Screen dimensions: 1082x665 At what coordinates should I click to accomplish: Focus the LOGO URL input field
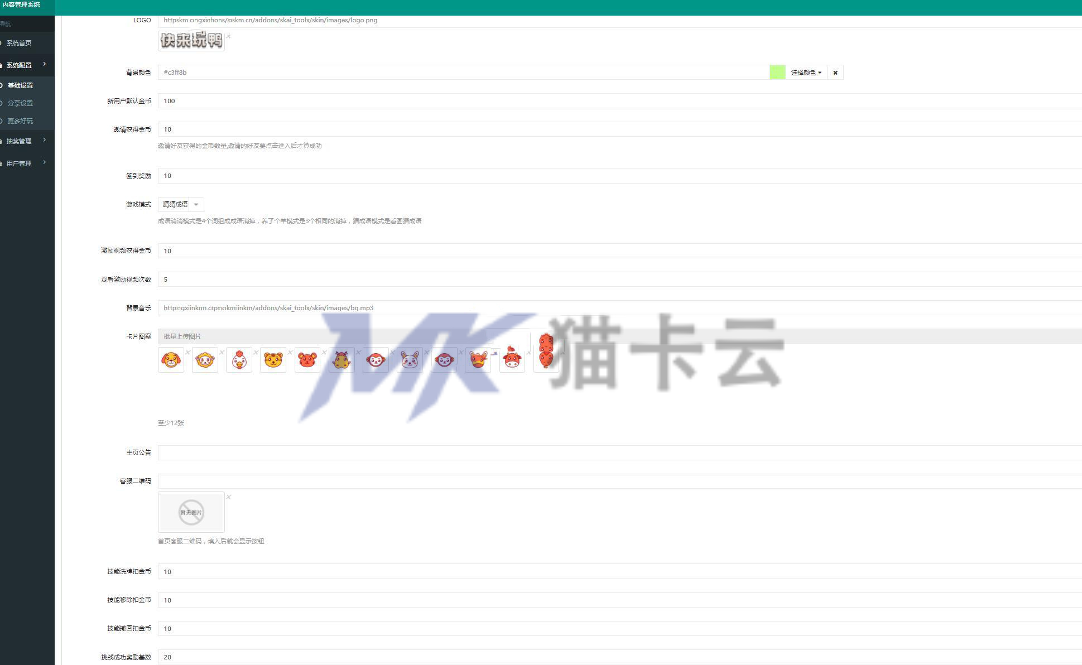[x=619, y=20]
